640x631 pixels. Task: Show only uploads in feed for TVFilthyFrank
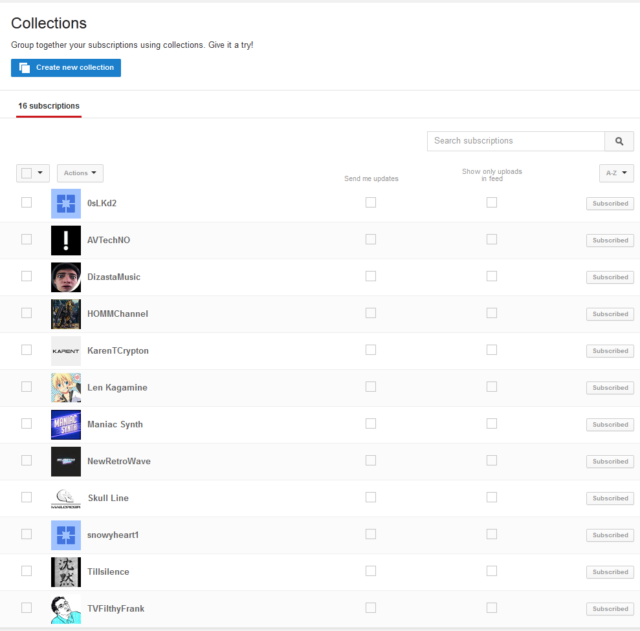[x=491, y=608]
